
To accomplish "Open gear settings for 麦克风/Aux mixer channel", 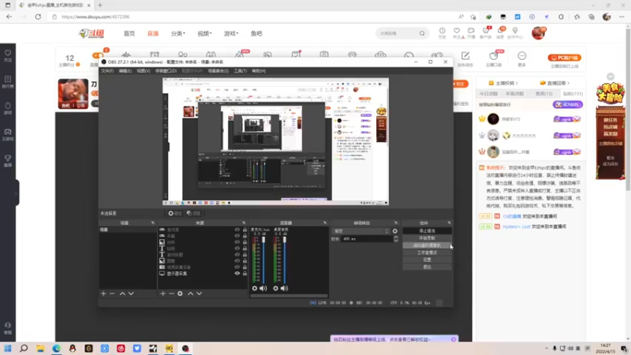I will click(254, 288).
